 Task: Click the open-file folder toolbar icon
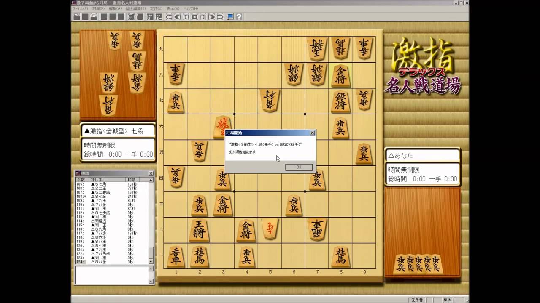[x=77, y=17]
